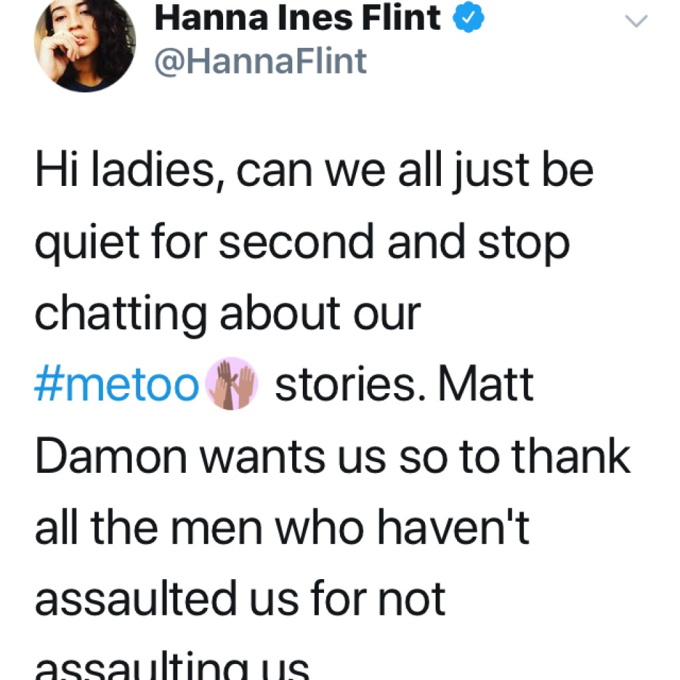Click the name "Matt" in the tweet
The image size is (680, 680).
pyautogui.click(x=485, y=384)
